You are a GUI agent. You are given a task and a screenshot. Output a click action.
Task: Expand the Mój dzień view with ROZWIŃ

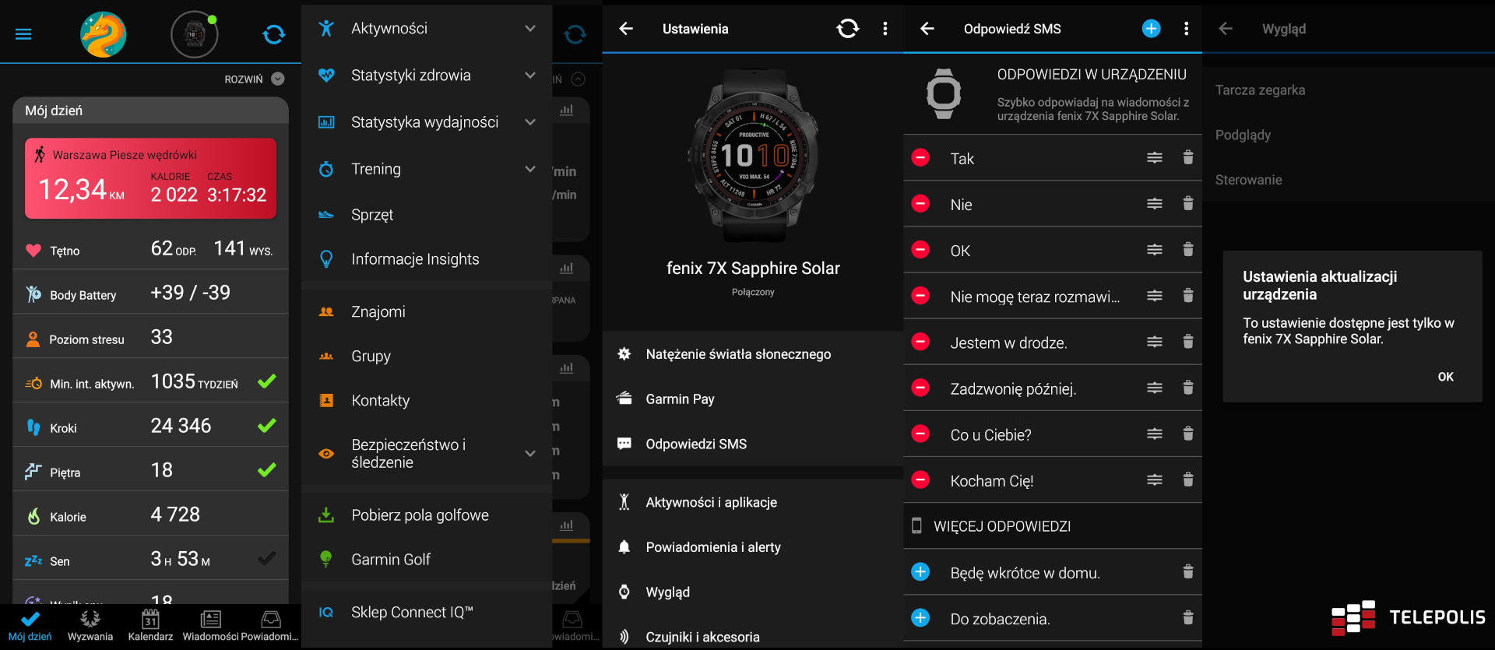254,79
